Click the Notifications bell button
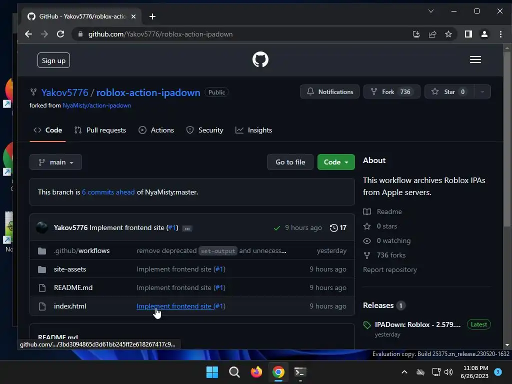The image size is (512, 384). point(330,92)
